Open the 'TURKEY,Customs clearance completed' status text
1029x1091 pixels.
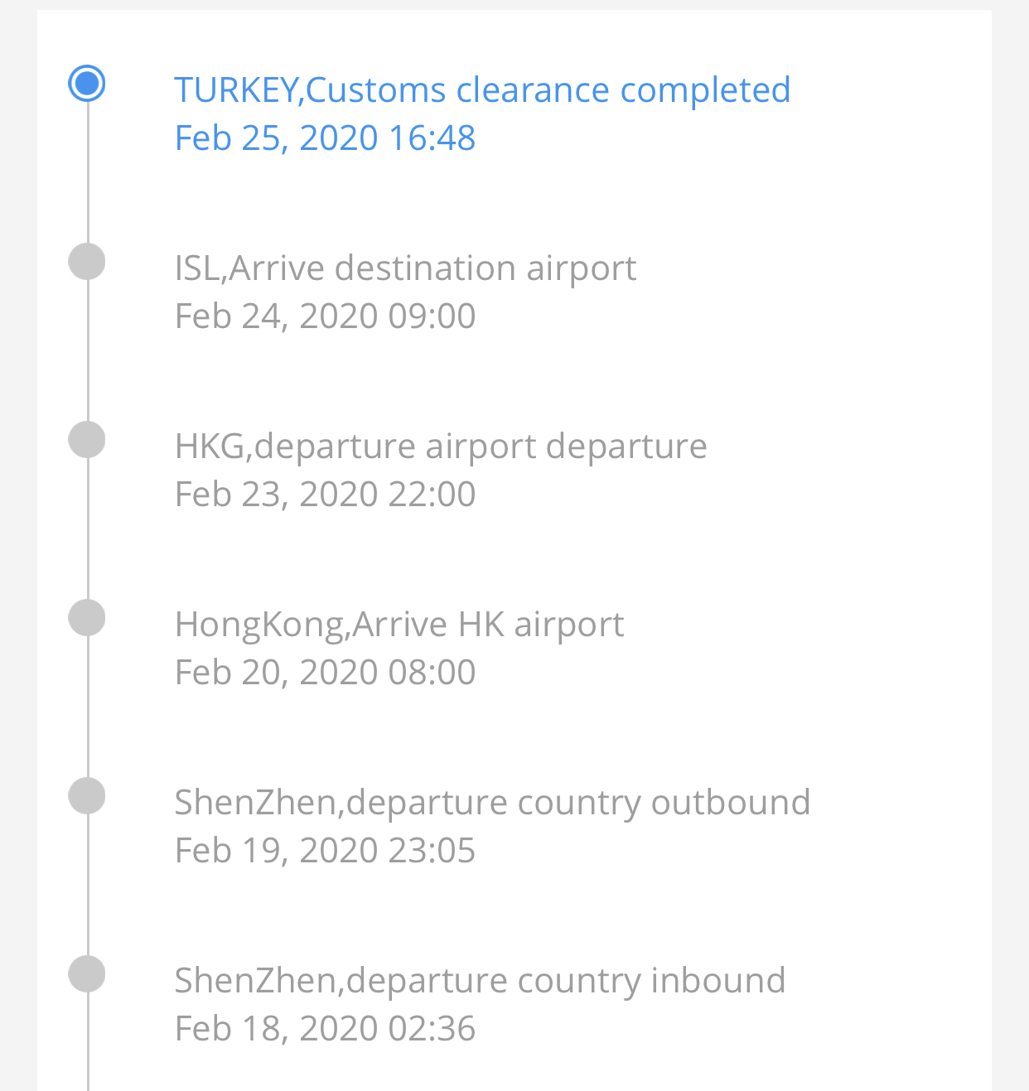(482, 90)
